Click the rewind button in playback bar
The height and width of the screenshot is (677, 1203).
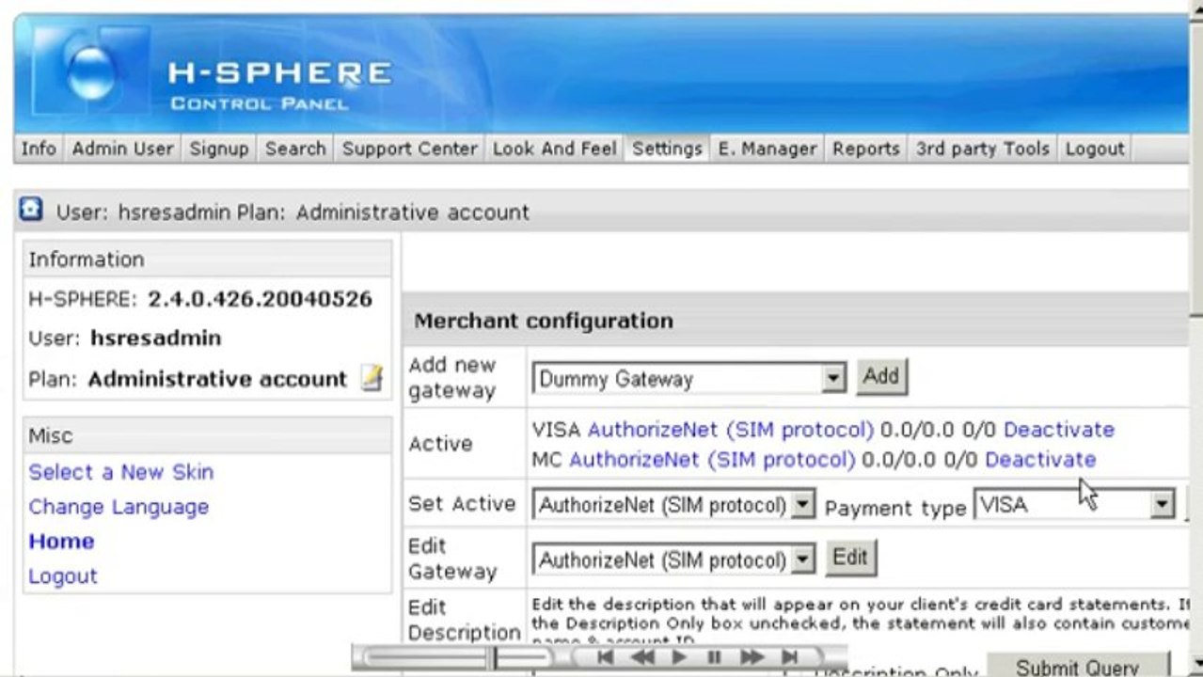coord(641,657)
